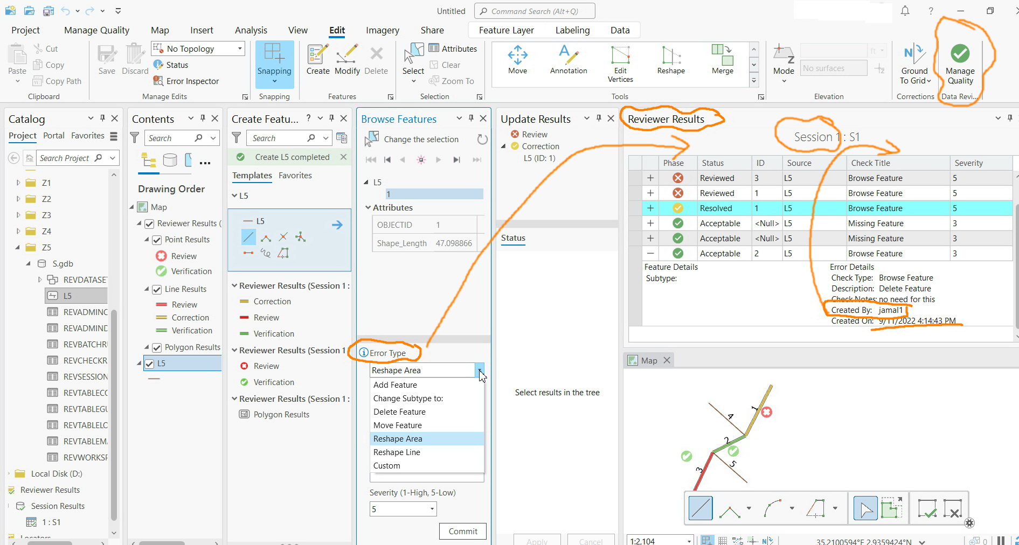Open the Feature Layer contextual tab

(x=506, y=30)
